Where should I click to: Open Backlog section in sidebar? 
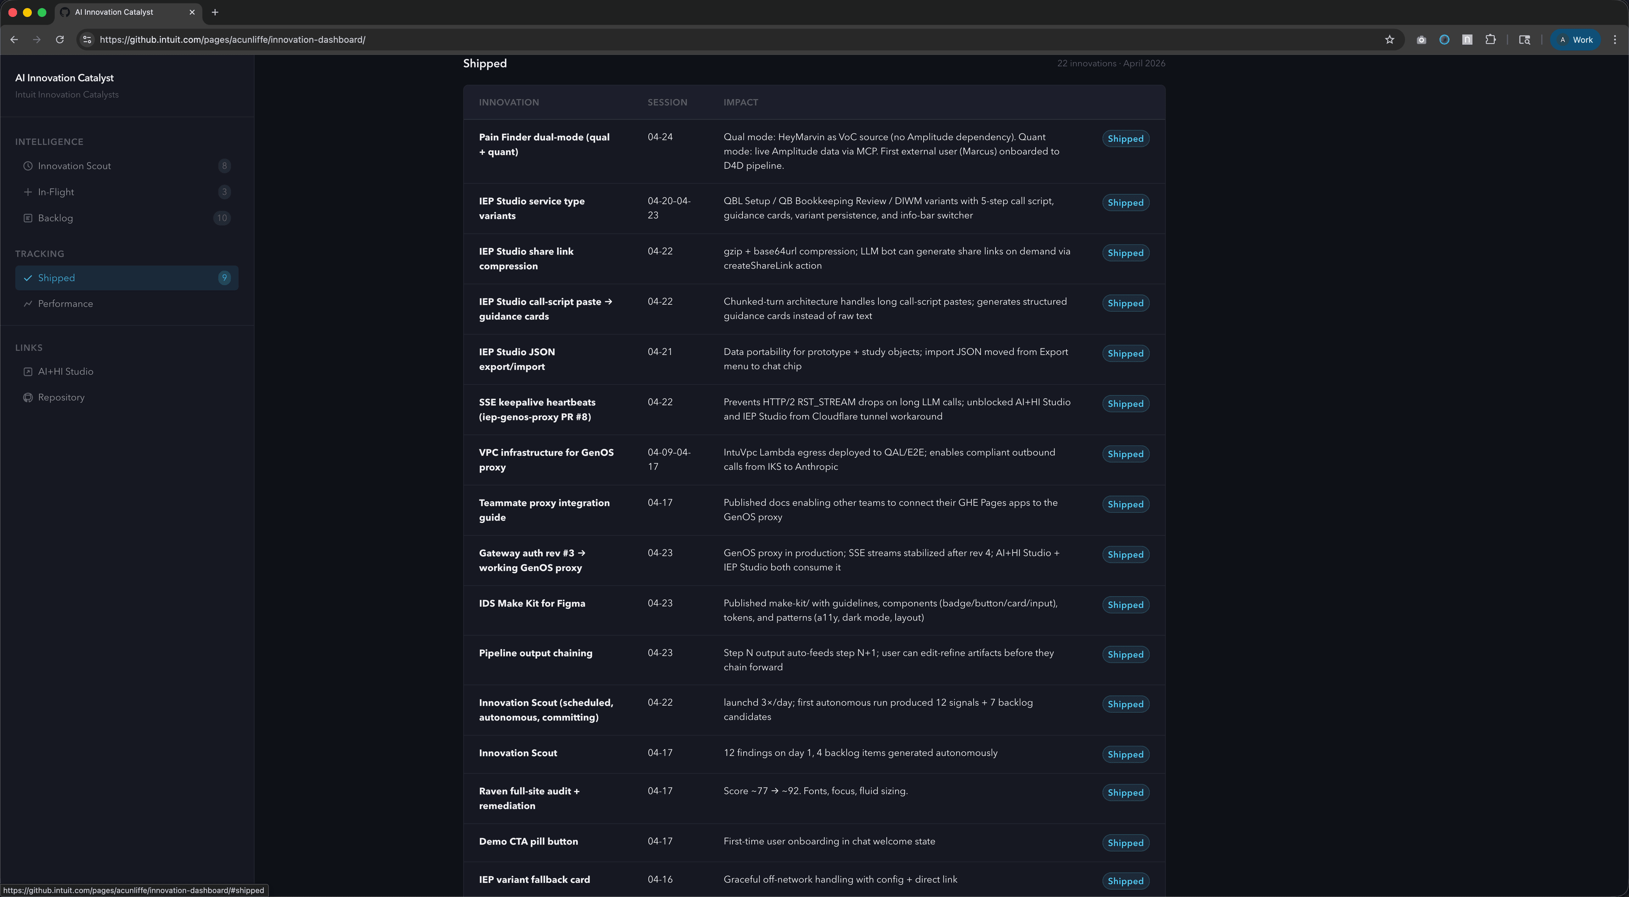click(x=126, y=218)
